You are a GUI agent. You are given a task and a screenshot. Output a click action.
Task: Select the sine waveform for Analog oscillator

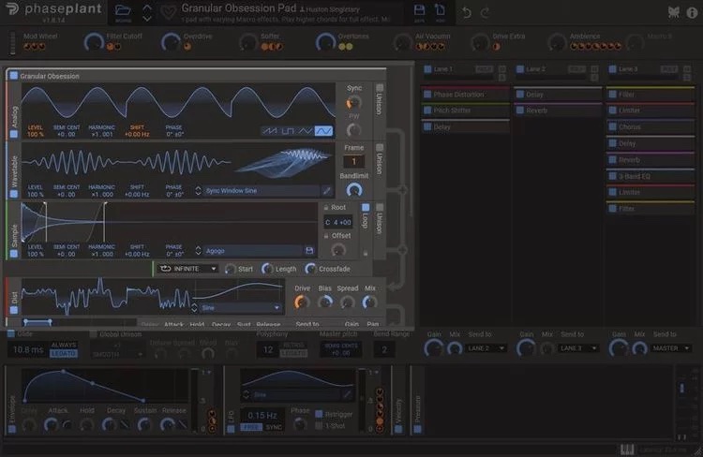tap(323, 131)
